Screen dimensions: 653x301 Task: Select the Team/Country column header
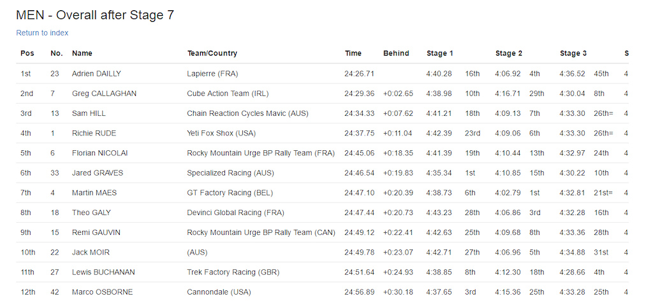(212, 53)
